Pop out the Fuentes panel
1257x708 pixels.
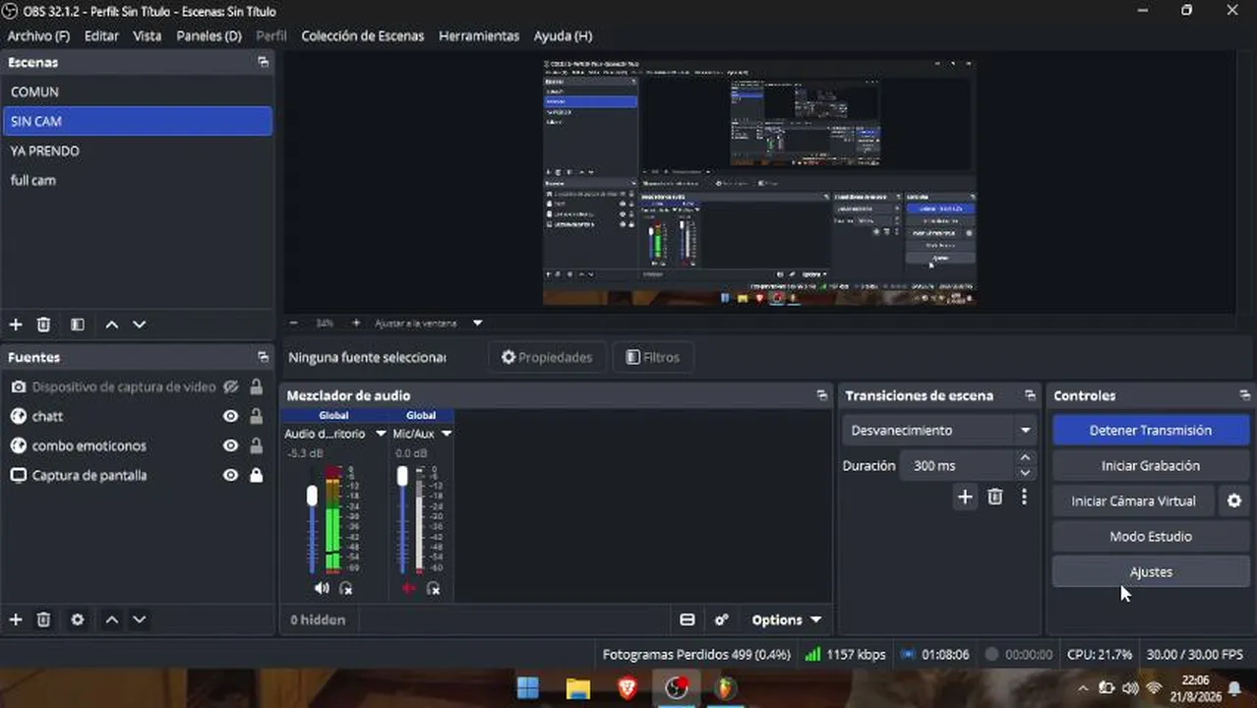263,357
